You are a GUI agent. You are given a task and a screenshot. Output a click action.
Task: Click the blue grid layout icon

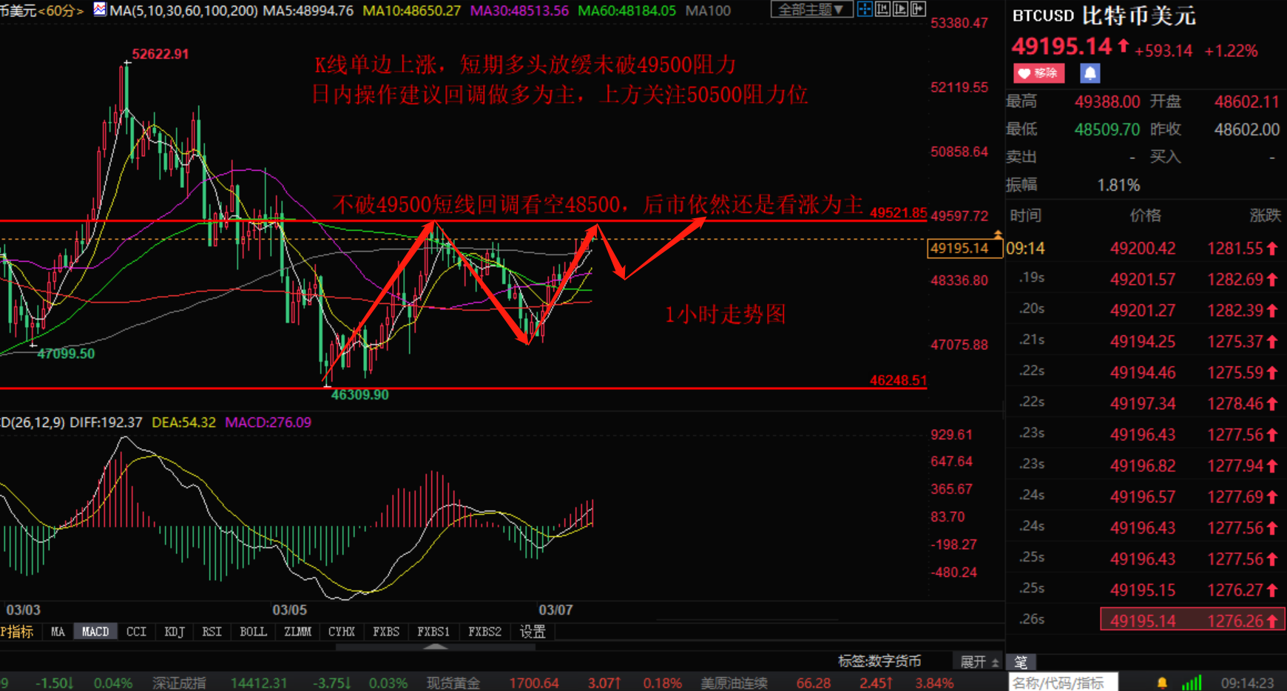point(865,10)
